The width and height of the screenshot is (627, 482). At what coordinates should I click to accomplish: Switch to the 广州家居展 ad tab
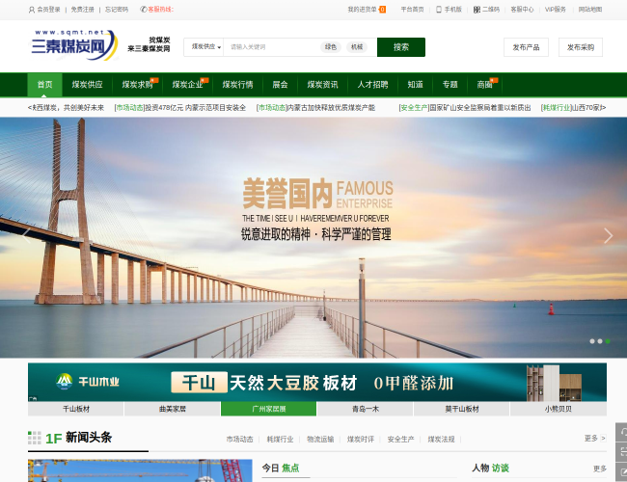point(268,409)
